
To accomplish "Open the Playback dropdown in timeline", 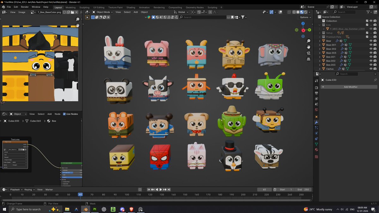I will coord(16,190).
